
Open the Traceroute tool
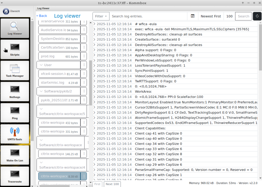(15, 176)
